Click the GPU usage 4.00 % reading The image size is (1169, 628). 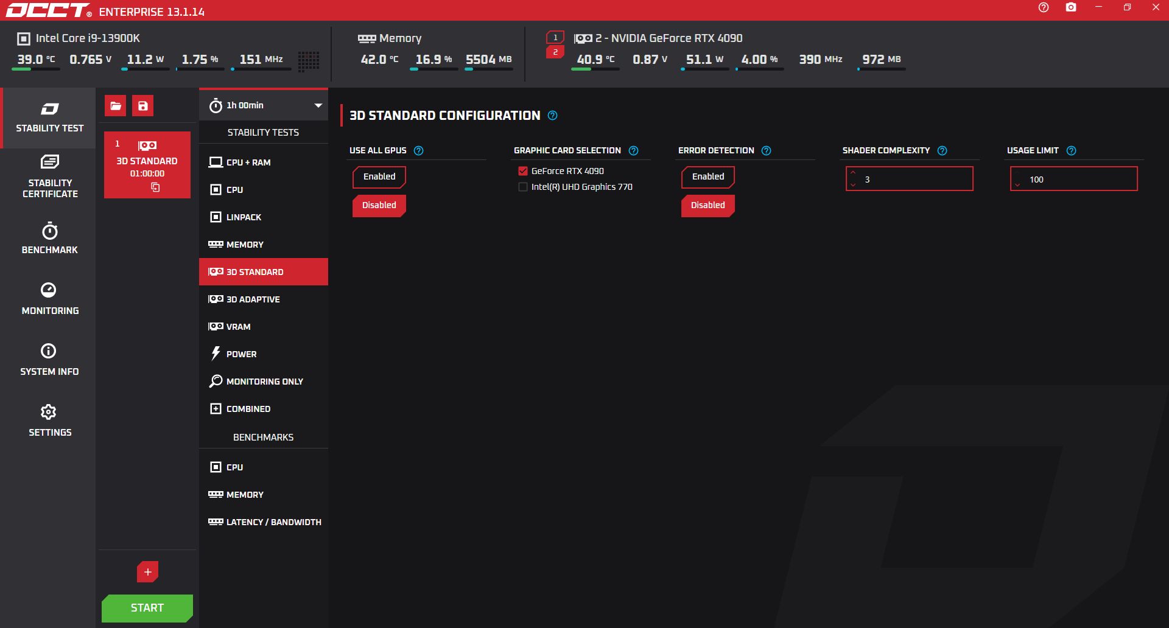pyautogui.click(x=760, y=60)
